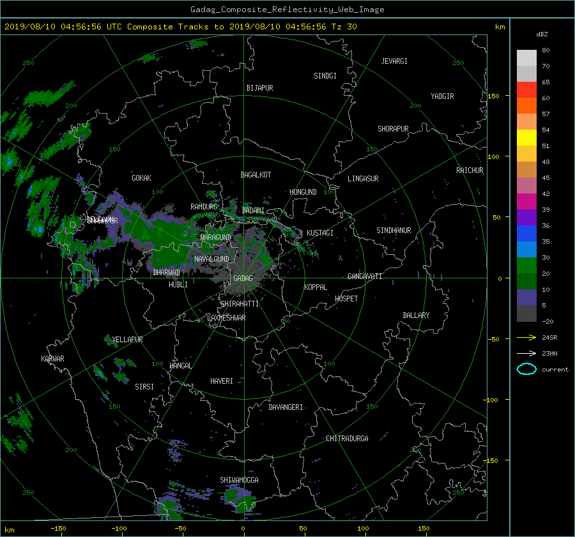This screenshot has height=537, width=575.
Task: Select the HANGAL city label
Action: [x=180, y=366]
